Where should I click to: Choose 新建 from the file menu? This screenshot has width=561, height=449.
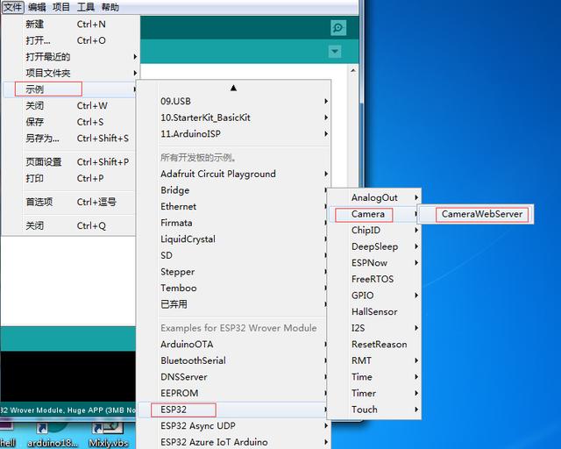point(70,25)
